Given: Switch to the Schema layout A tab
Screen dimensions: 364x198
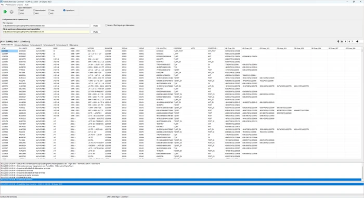Looking at the screenshot, I should pyautogui.click(x=36, y=45).
